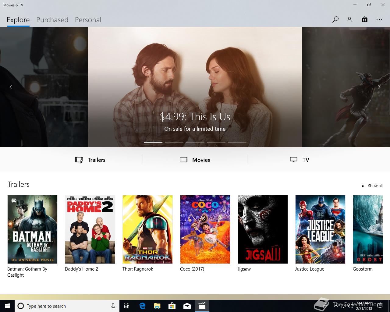Click the "Geostorm" title text
The image size is (390, 312).
pos(363,269)
